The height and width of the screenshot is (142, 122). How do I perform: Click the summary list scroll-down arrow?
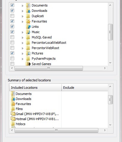(110, 125)
